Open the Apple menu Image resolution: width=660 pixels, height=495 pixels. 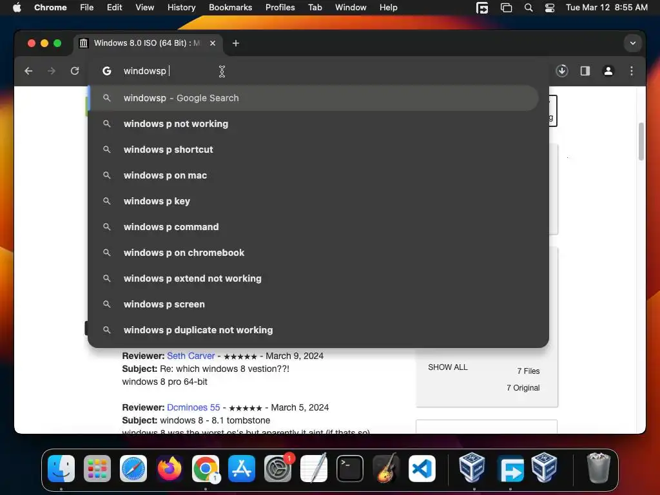tap(17, 8)
